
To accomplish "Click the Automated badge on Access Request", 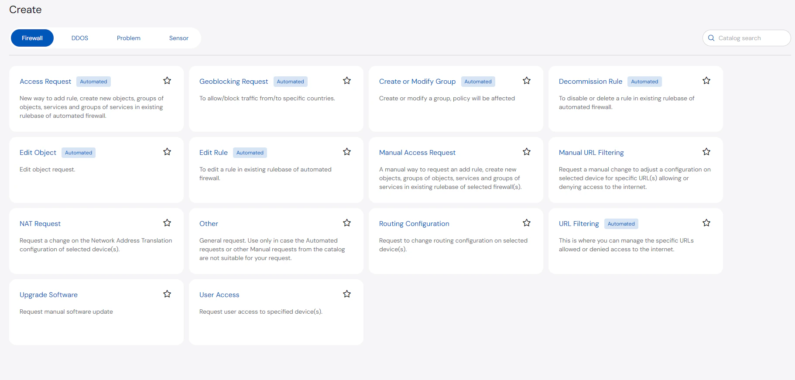I will [93, 82].
